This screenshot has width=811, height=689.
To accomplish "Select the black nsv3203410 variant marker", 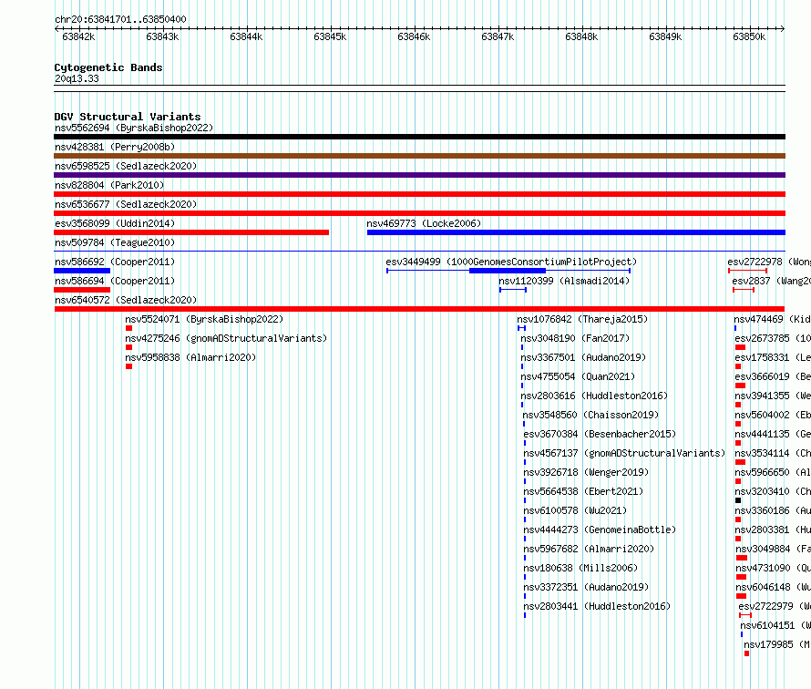I will pyautogui.click(x=738, y=500).
